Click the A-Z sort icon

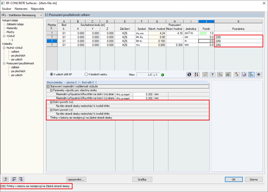196,74
